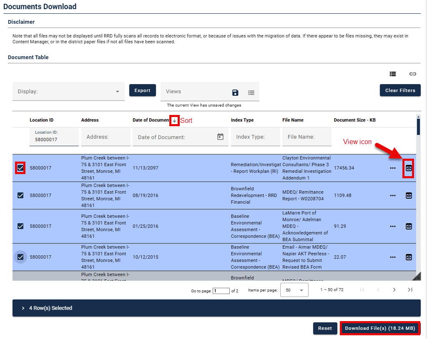The width and height of the screenshot is (427, 339).
Task: Copy the table link using the chain icon
Action: 412,74
